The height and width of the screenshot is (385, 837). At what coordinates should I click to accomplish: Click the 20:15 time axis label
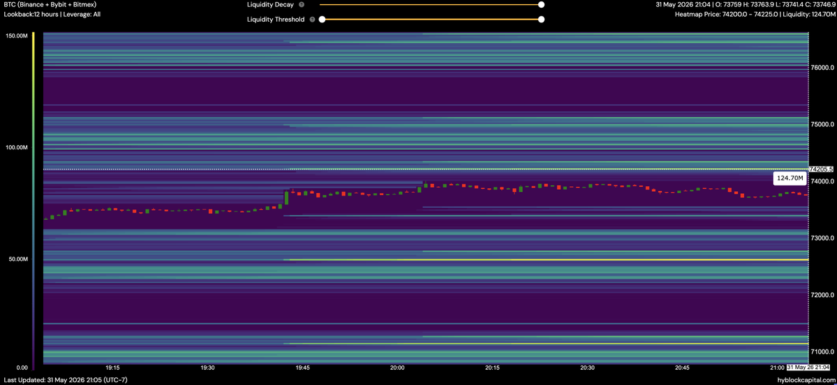(492, 368)
